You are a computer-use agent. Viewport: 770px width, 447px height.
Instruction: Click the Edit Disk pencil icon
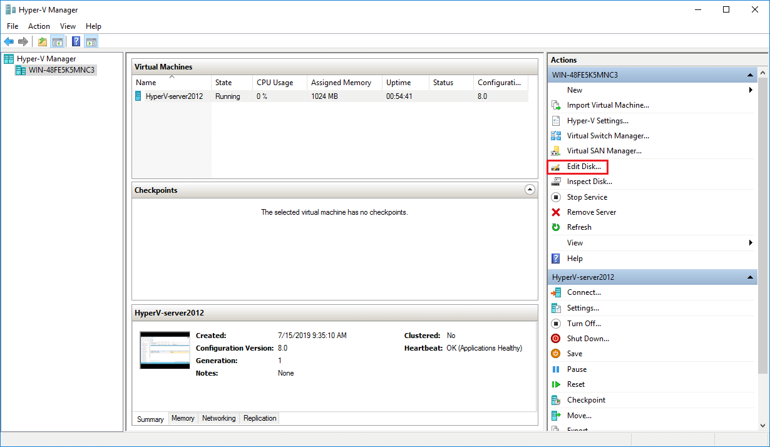[555, 167]
